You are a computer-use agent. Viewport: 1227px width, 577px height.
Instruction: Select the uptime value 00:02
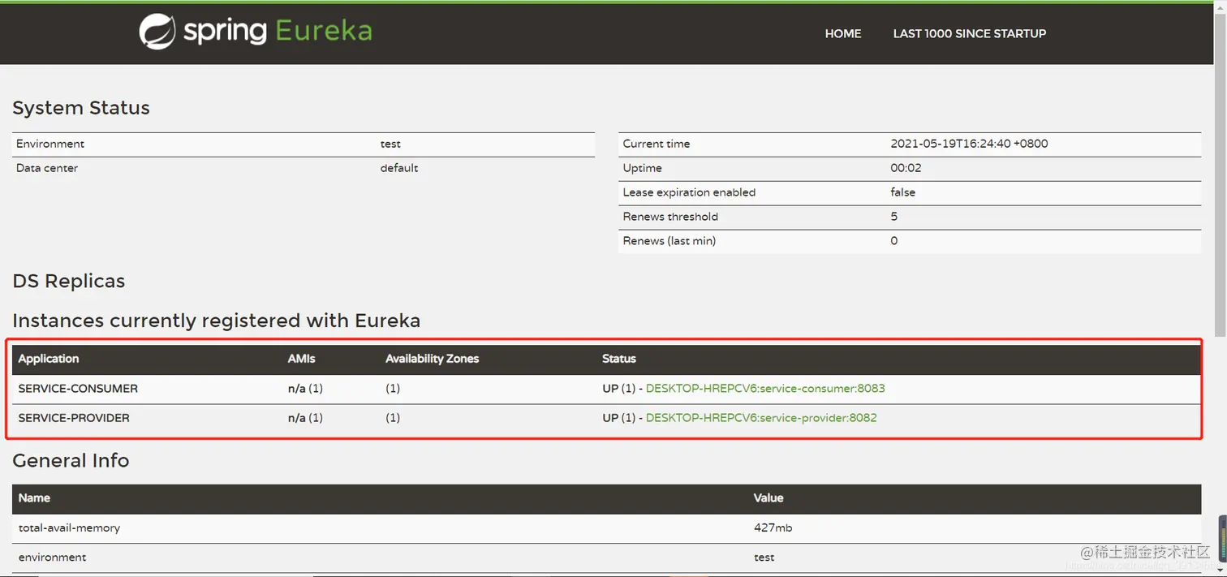tap(906, 168)
